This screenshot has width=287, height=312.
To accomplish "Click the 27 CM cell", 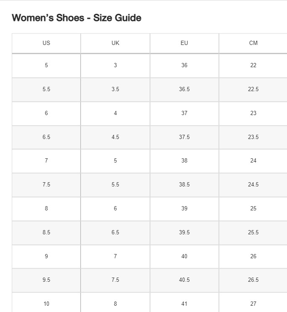I will pyautogui.click(x=253, y=304).
